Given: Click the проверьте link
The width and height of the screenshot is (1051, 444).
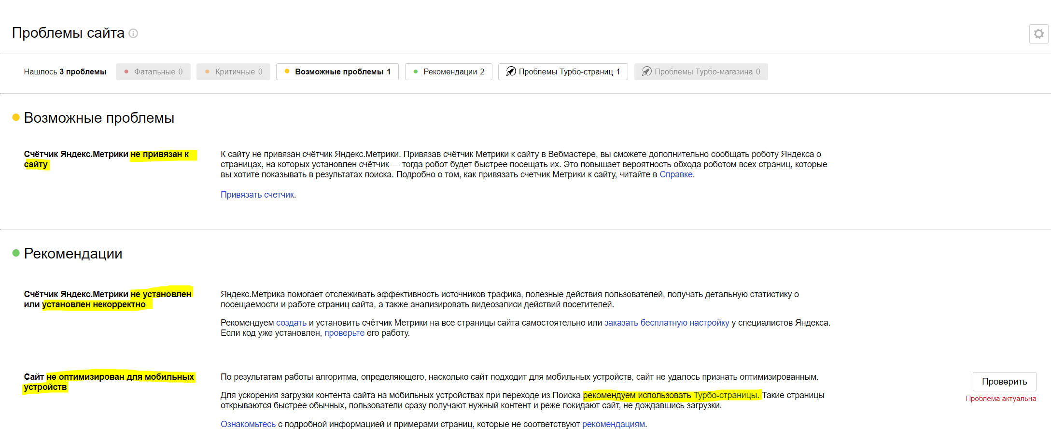Looking at the screenshot, I should click(x=344, y=333).
